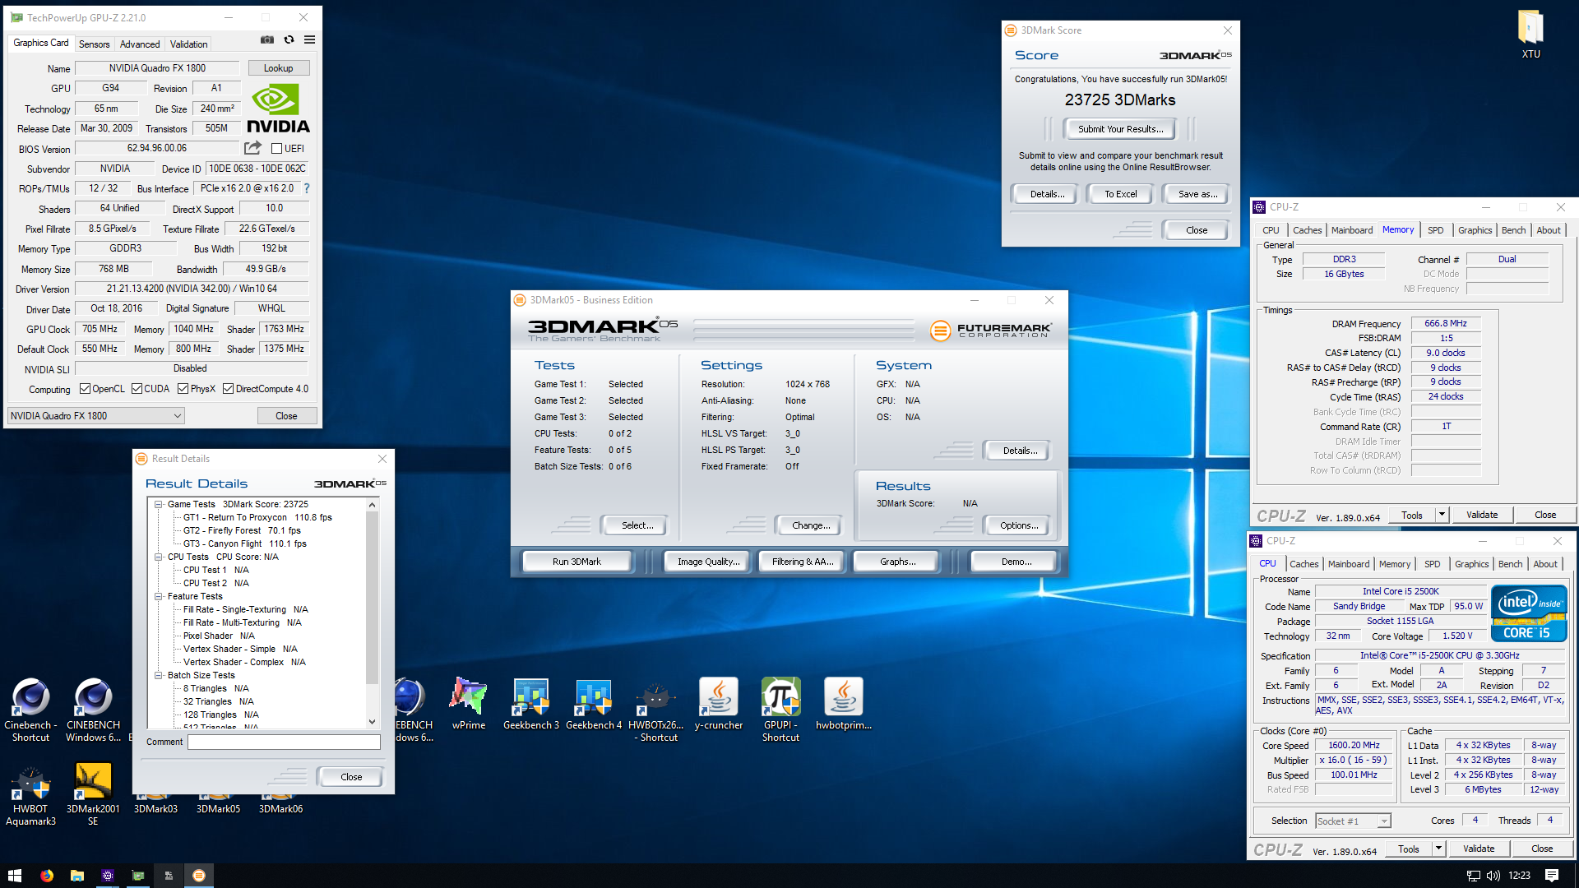Click the Run 3DMark button
Image resolution: width=1579 pixels, height=888 pixels.
[x=576, y=562]
